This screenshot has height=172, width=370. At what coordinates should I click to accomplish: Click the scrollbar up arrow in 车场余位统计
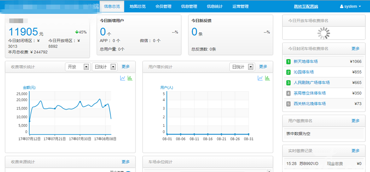coord(269,171)
